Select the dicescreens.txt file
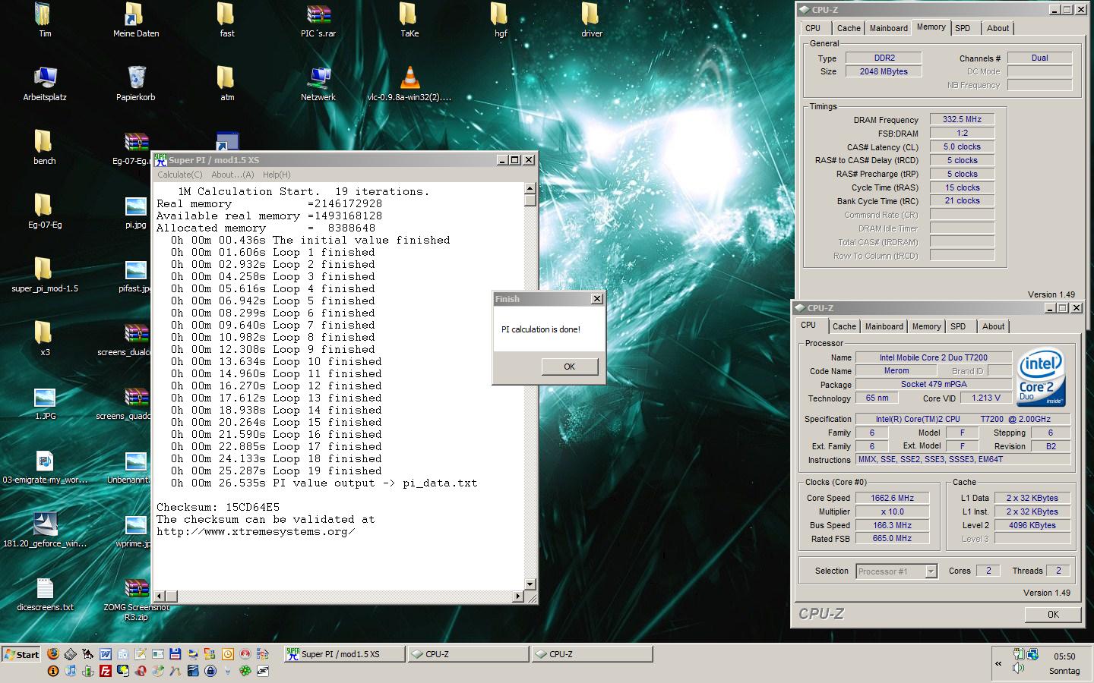Screen dimensions: 1094x683 point(45,593)
